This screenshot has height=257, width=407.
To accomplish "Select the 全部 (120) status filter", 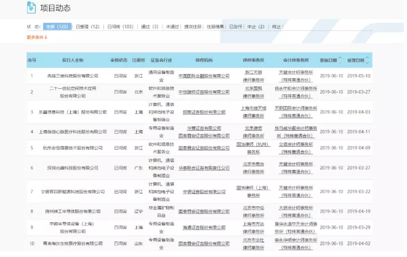I will coord(57,27).
